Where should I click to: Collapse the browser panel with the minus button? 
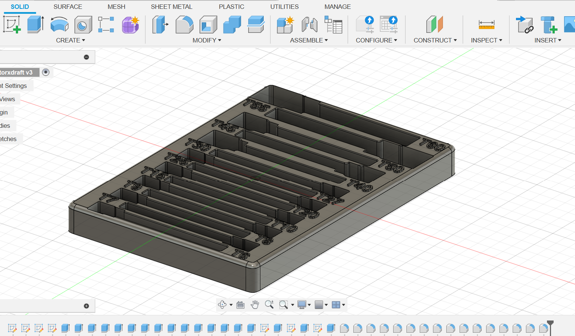click(86, 57)
